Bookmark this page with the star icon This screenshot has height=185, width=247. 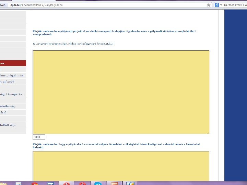click(x=209, y=5)
